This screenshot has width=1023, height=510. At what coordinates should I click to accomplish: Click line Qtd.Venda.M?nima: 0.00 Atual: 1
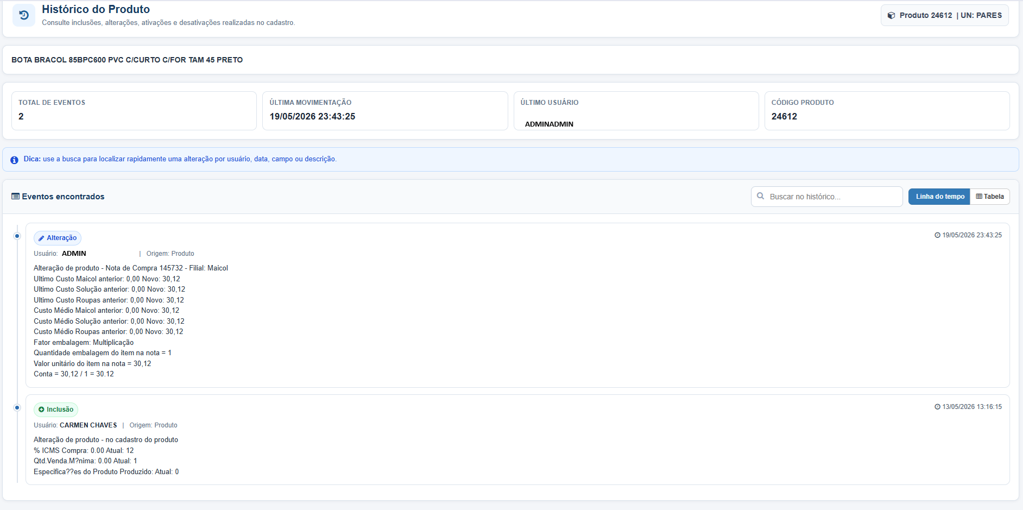click(85, 461)
